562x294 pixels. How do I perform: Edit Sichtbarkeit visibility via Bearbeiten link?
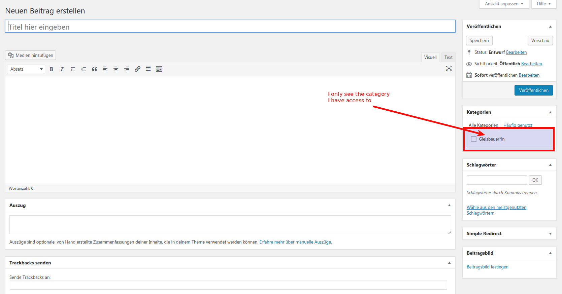531,64
